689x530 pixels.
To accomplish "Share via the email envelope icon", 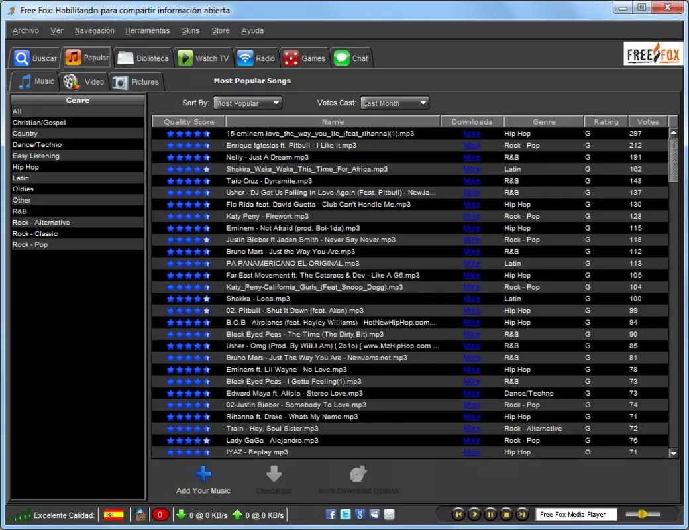I will point(389,515).
